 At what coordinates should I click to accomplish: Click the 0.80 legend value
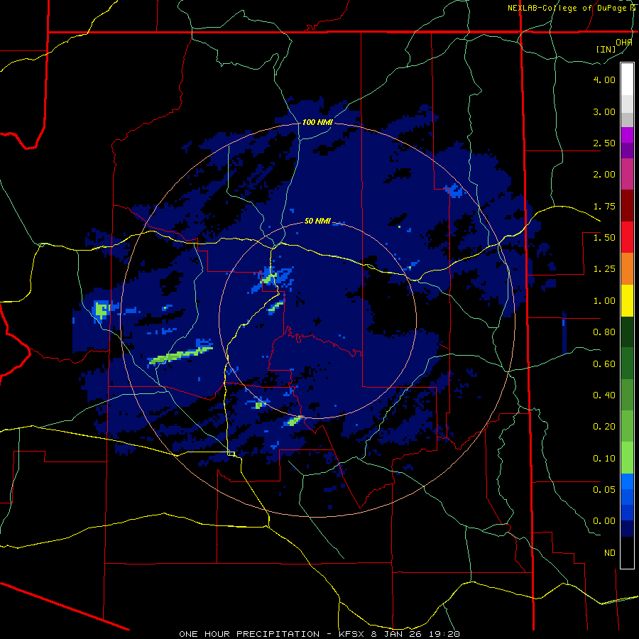pyautogui.click(x=604, y=332)
